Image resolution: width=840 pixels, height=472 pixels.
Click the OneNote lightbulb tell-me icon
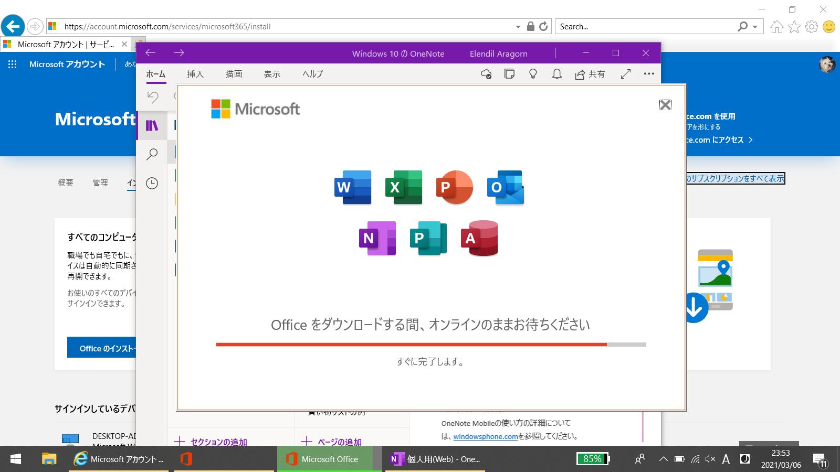point(533,74)
